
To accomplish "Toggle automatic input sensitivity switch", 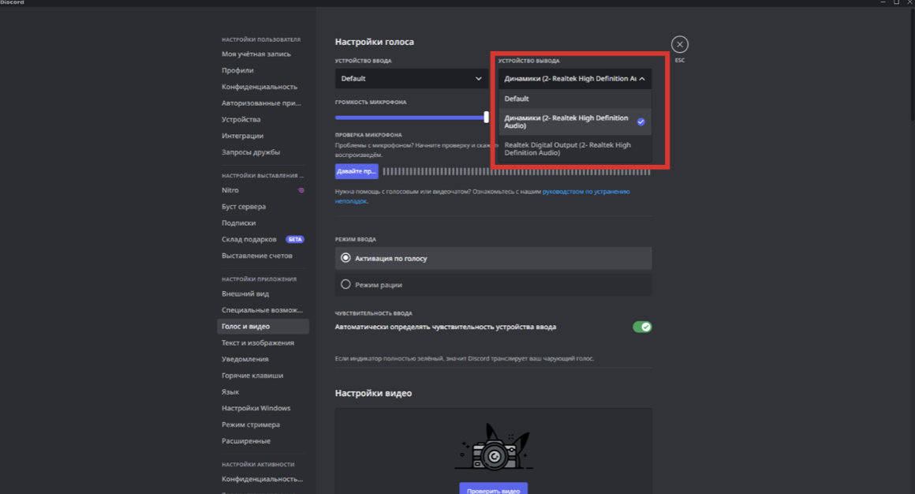I will [x=642, y=327].
